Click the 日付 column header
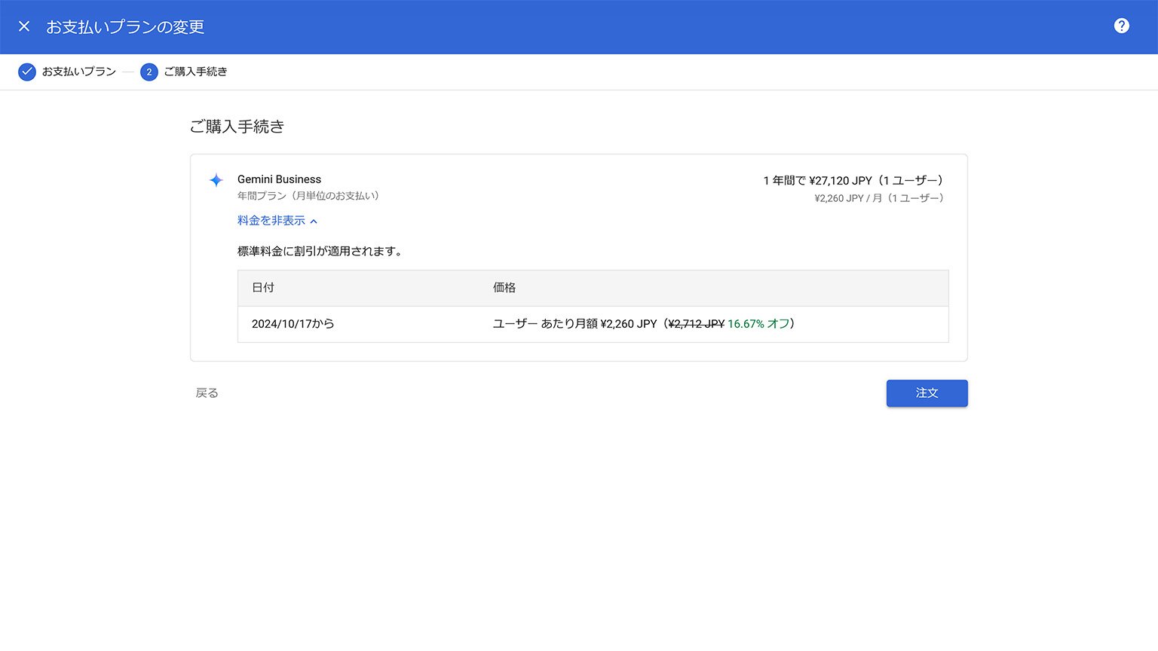The height and width of the screenshot is (651, 1158). pyautogui.click(x=263, y=288)
